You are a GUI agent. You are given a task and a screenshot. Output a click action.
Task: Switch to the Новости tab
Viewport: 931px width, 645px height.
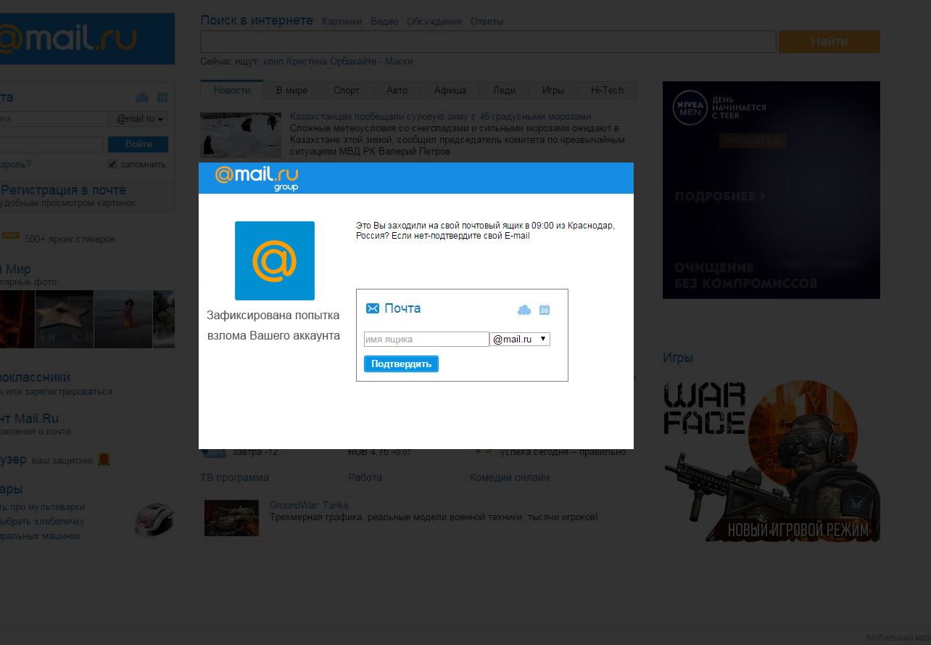[x=232, y=90]
